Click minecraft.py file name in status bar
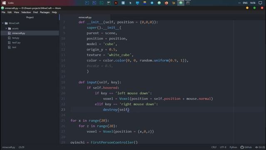Screen dimensions: 266x150 pyautogui.click(x=9, y=147)
